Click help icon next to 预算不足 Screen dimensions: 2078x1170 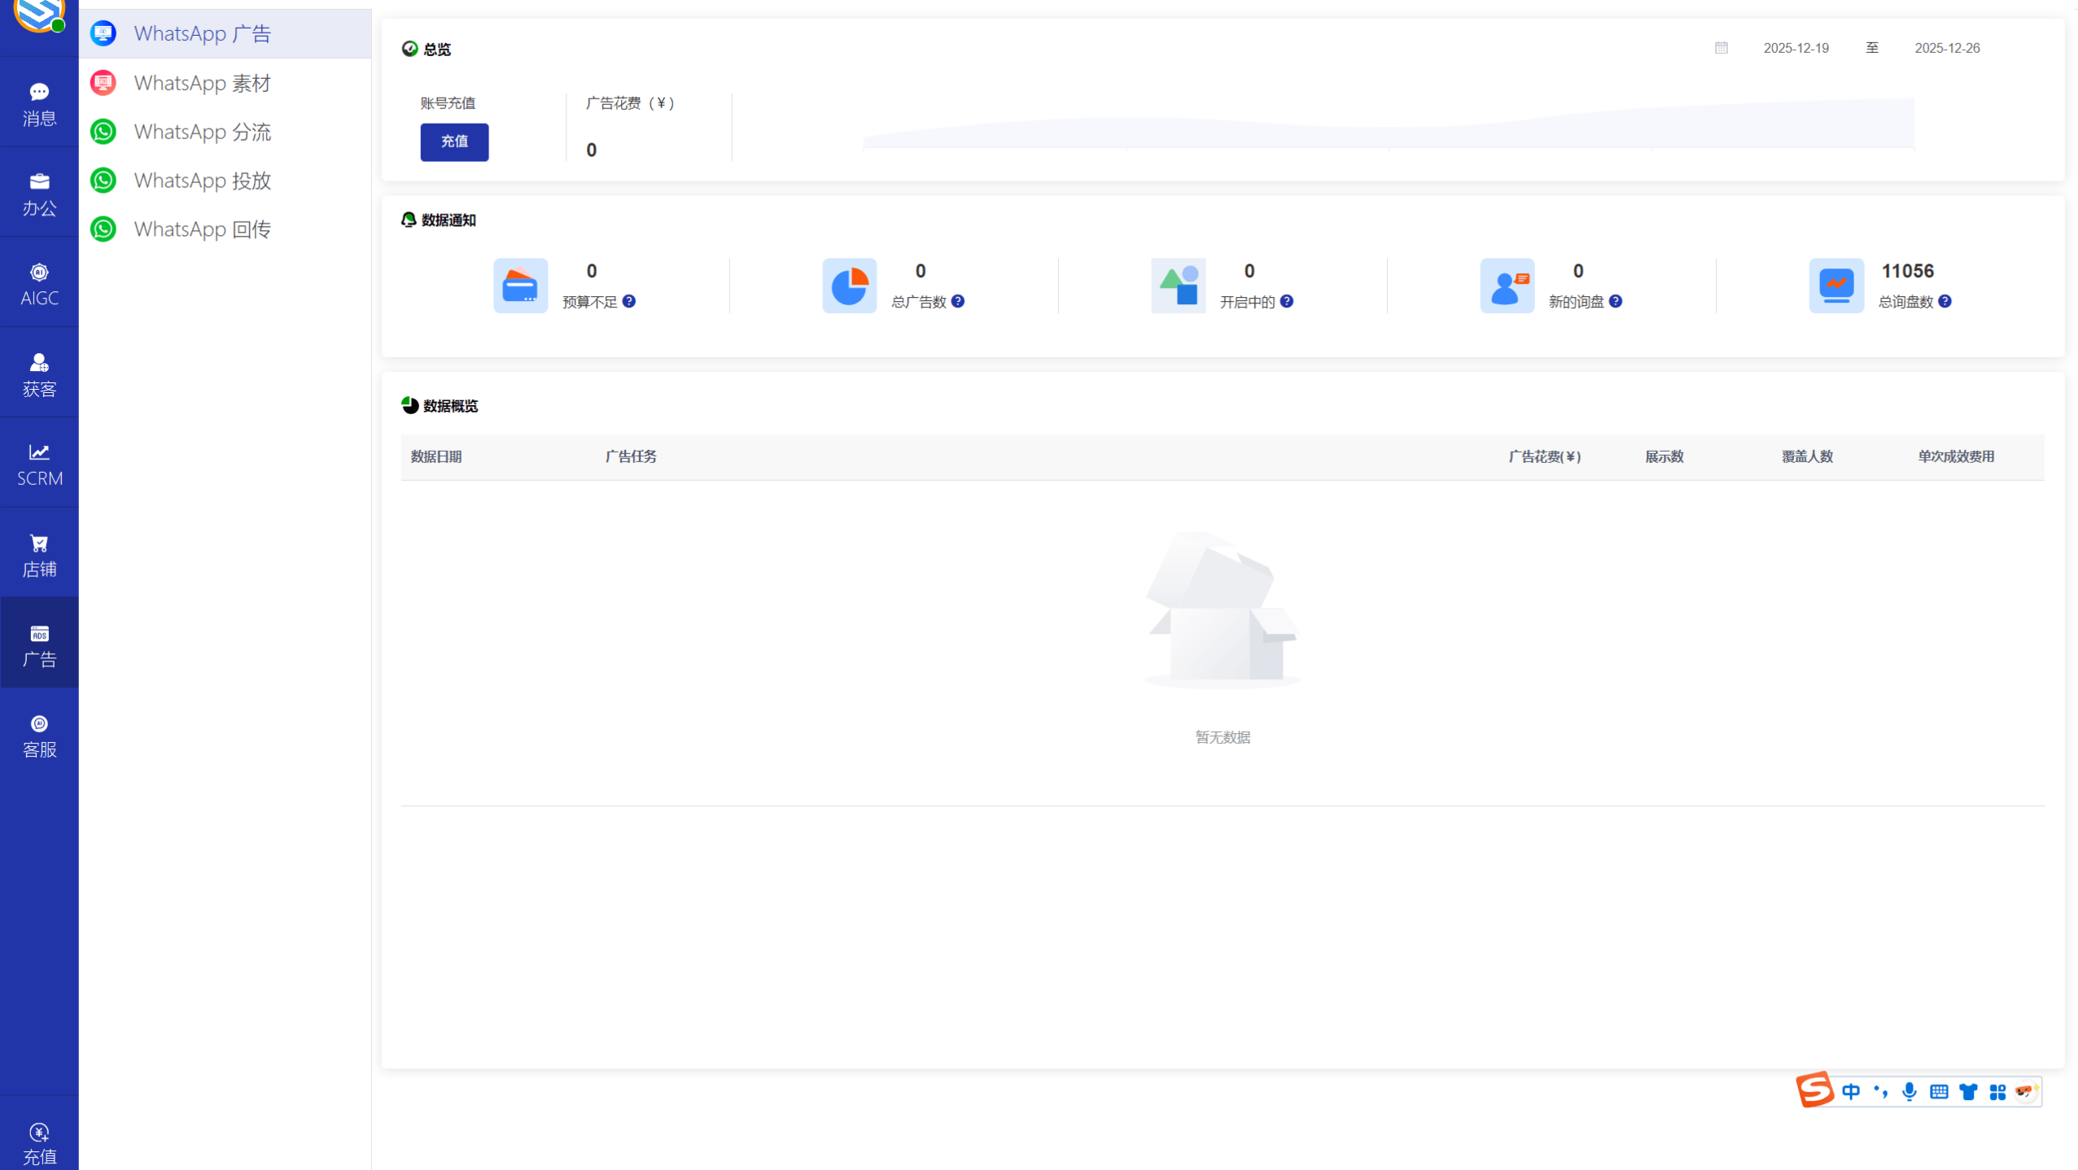click(x=629, y=302)
